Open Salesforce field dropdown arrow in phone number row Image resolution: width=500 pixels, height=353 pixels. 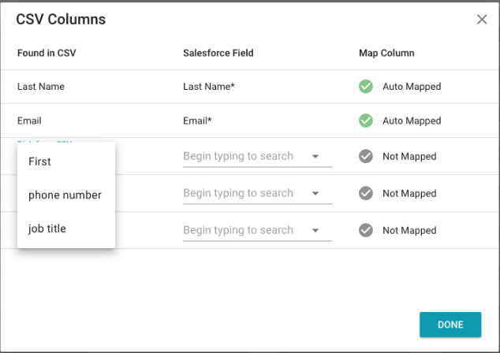tap(315, 193)
